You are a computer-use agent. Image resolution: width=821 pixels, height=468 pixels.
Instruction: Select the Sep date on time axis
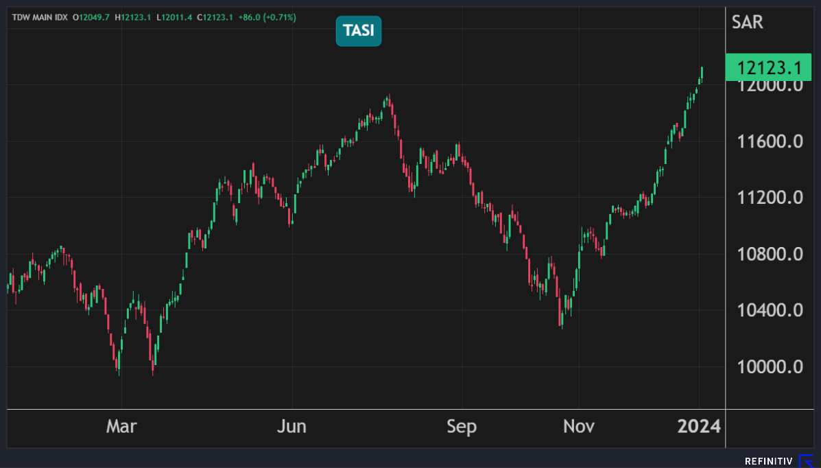coord(462,426)
